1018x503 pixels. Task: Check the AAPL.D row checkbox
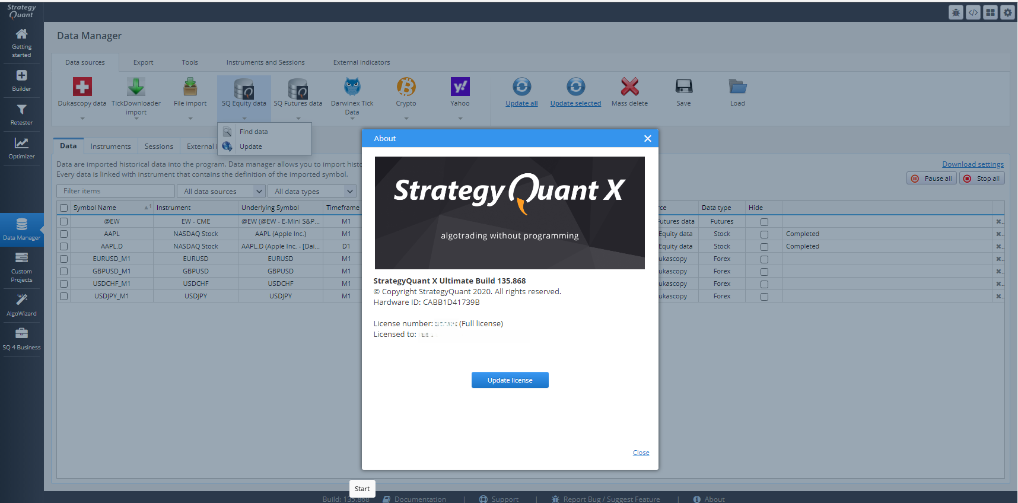click(x=63, y=246)
